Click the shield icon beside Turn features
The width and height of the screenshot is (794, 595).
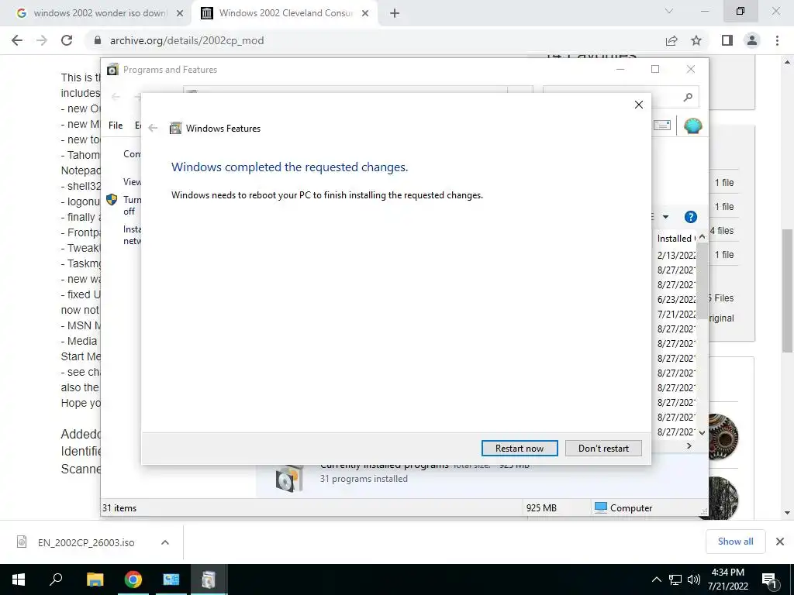(112, 199)
